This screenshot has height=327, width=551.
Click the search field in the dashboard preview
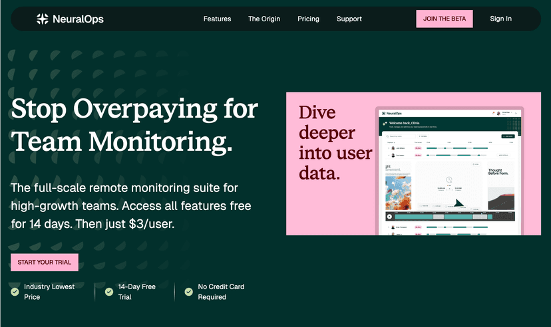pos(399,136)
